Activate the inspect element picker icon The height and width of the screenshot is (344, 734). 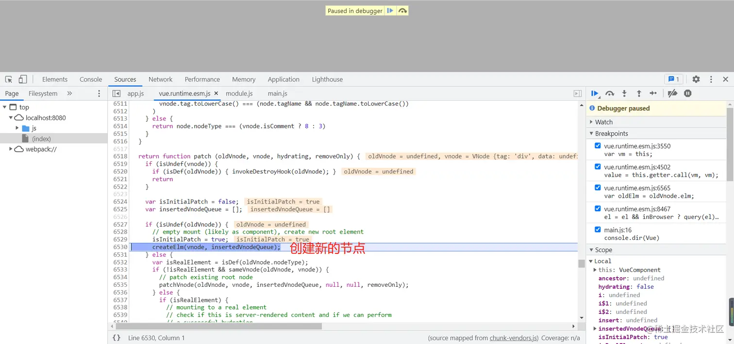[x=9, y=79]
